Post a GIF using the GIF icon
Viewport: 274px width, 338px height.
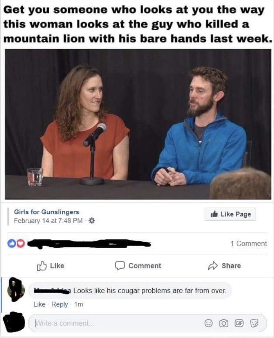pos(238,323)
